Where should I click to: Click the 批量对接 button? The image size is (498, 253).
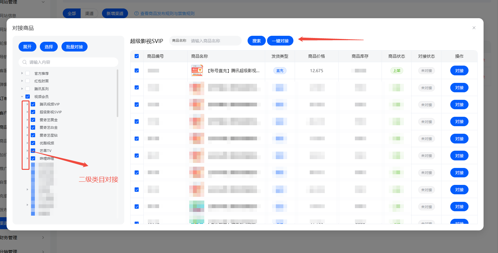(x=74, y=47)
